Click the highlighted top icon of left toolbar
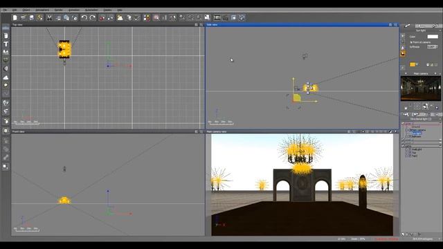The image size is (443, 249). [6, 28]
